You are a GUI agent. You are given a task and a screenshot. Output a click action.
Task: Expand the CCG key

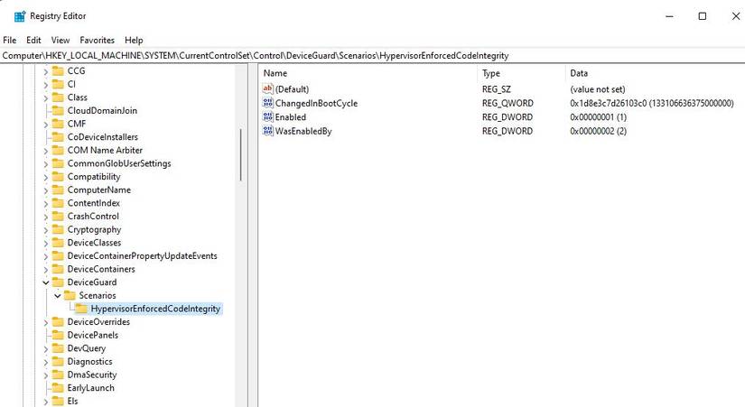(46, 71)
